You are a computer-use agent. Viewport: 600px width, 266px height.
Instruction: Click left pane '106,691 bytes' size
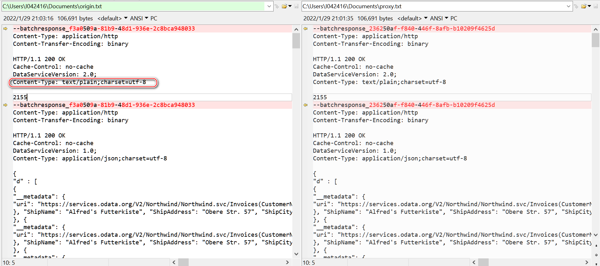click(x=75, y=18)
